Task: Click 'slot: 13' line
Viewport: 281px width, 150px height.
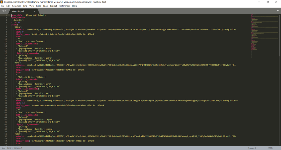Action: pos(20,103)
